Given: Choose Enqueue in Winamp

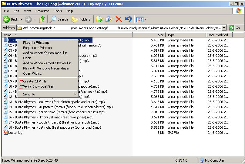Looking at the screenshot, I should click(x=48, y=48).
